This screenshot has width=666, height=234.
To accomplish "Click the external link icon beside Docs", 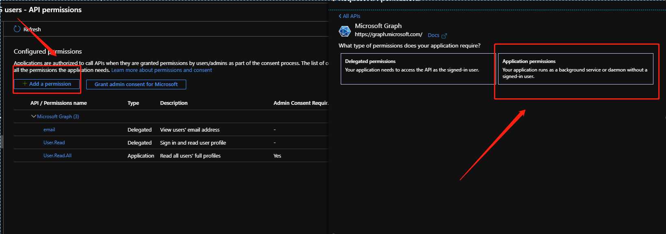I will tap(444, 36).
